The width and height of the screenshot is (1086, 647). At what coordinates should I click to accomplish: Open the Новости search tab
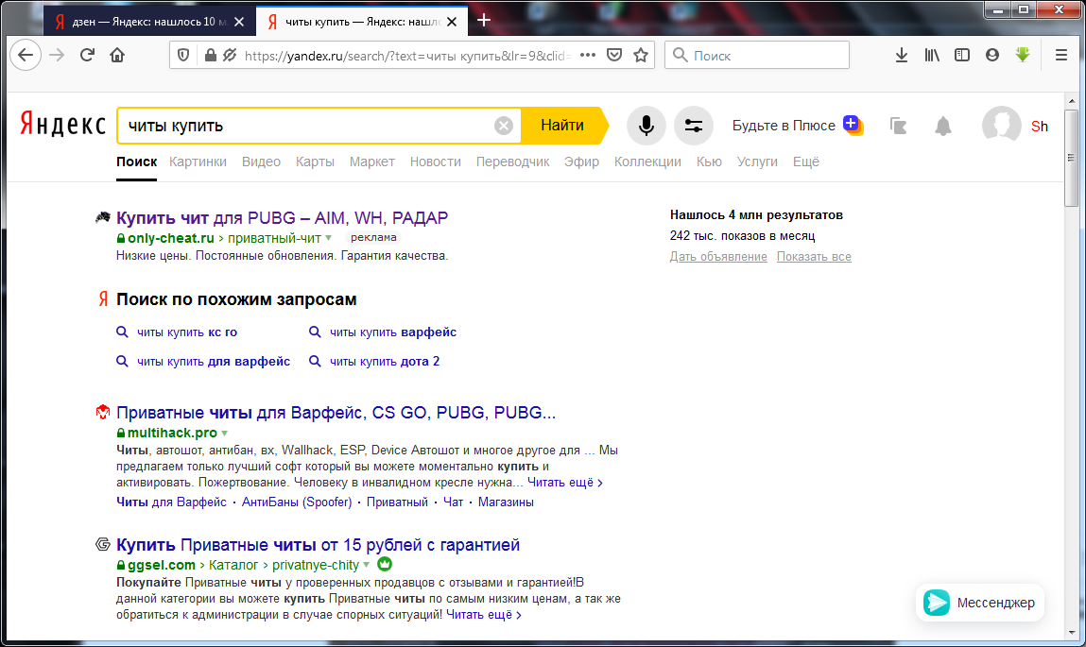click(x=435, y=162)
